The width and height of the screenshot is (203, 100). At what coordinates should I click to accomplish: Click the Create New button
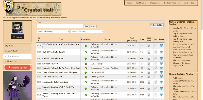tap(157, 25)
